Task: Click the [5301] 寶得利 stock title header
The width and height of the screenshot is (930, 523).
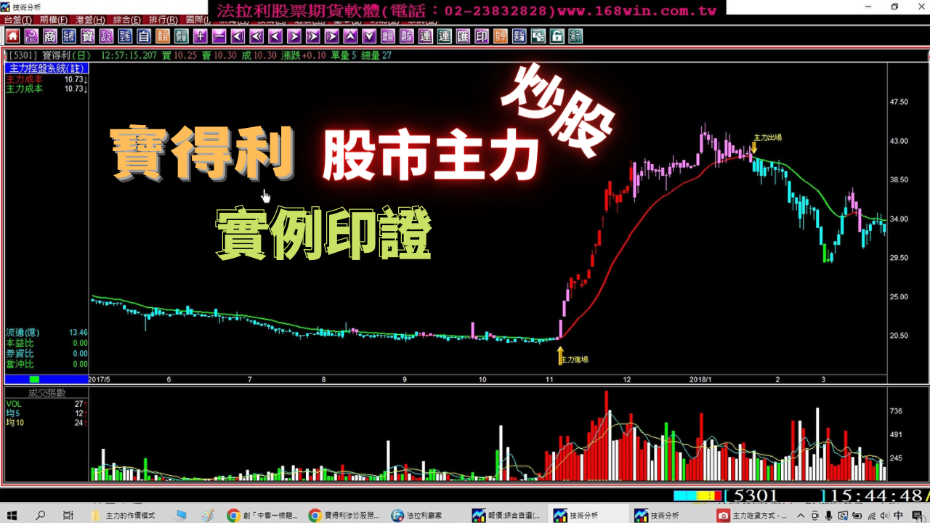Action: pos(50,55)
